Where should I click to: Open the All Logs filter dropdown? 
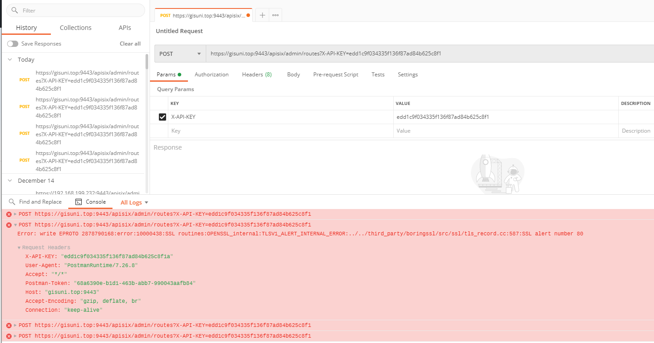(133, 202)
